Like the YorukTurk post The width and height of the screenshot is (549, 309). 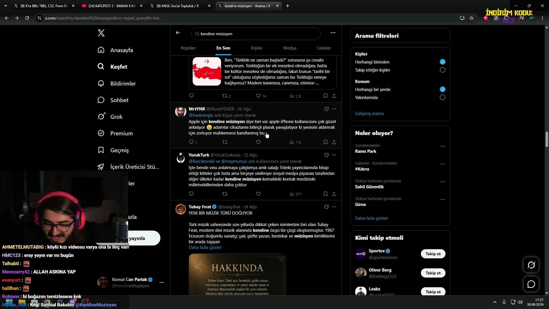click(x=258, y=194)
